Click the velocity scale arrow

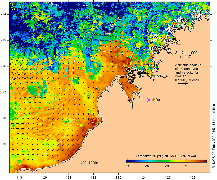[x=183, y=83]
